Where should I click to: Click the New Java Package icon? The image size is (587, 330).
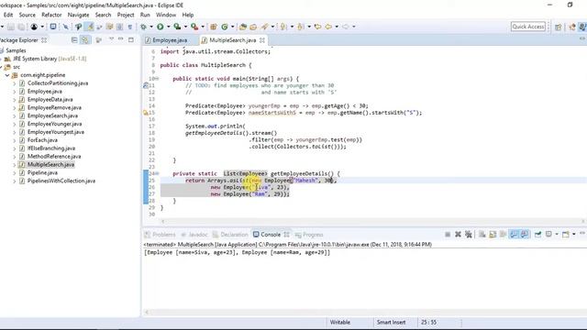coord(214,27)
